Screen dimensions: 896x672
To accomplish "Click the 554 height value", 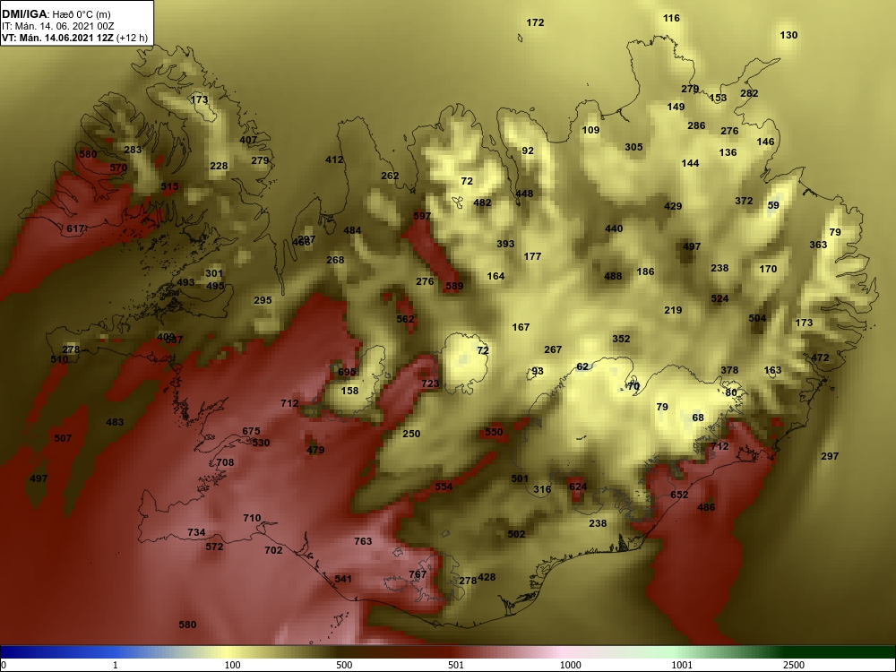I will coord(444,487).
